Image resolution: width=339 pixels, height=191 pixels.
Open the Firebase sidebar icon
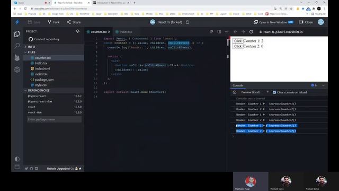click(17, 58)
